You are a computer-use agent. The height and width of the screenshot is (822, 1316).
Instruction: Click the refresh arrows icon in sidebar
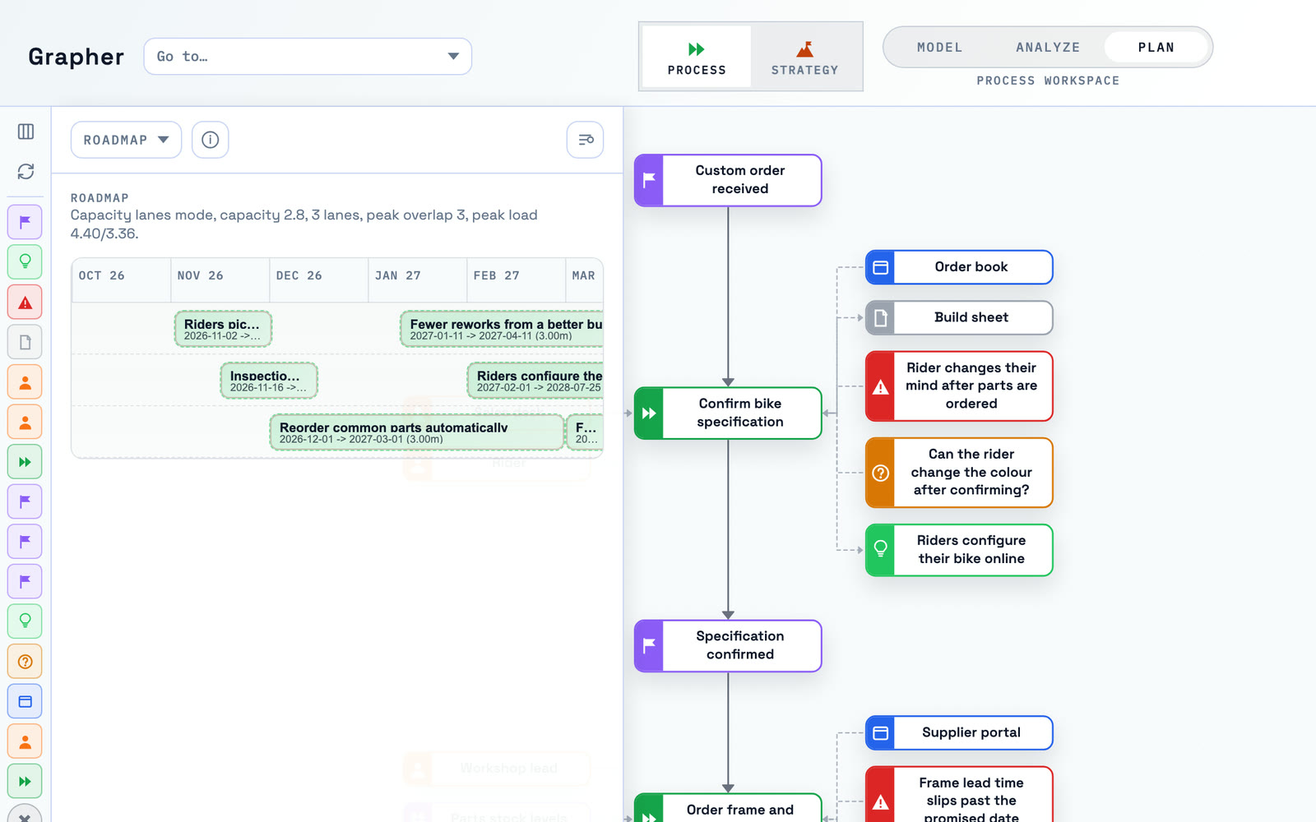tap(25, 171)
